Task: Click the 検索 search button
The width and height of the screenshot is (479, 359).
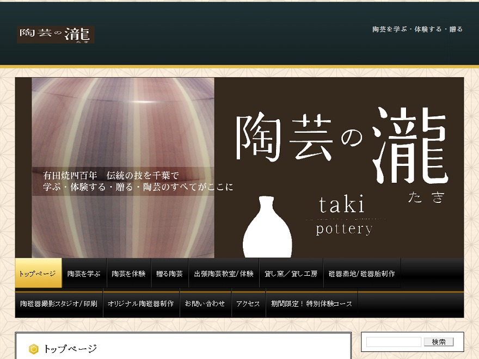Action: point(439,342)
